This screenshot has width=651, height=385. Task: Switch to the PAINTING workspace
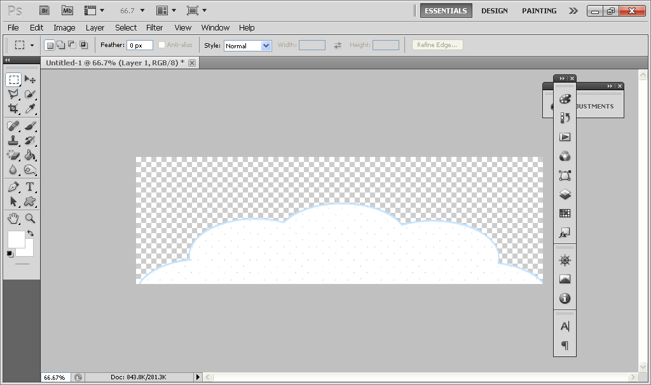click(x=538, y=11)
